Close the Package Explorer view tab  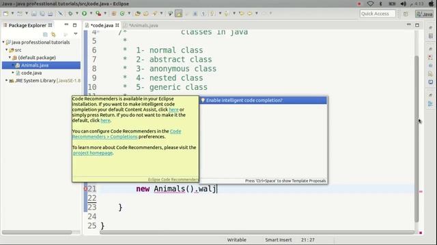50,25
